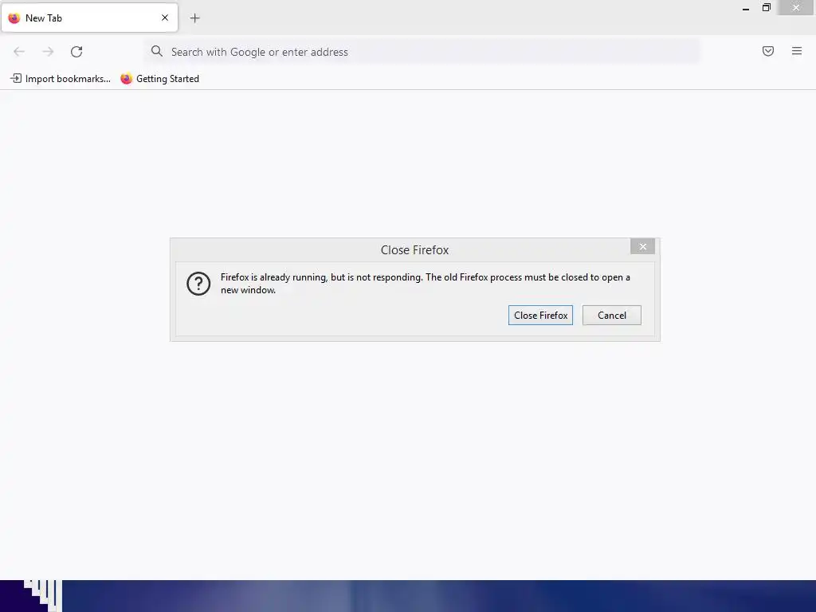Open the Firefox hamburger application menu
Screen dimensions: 816x612
coord(797,51)
